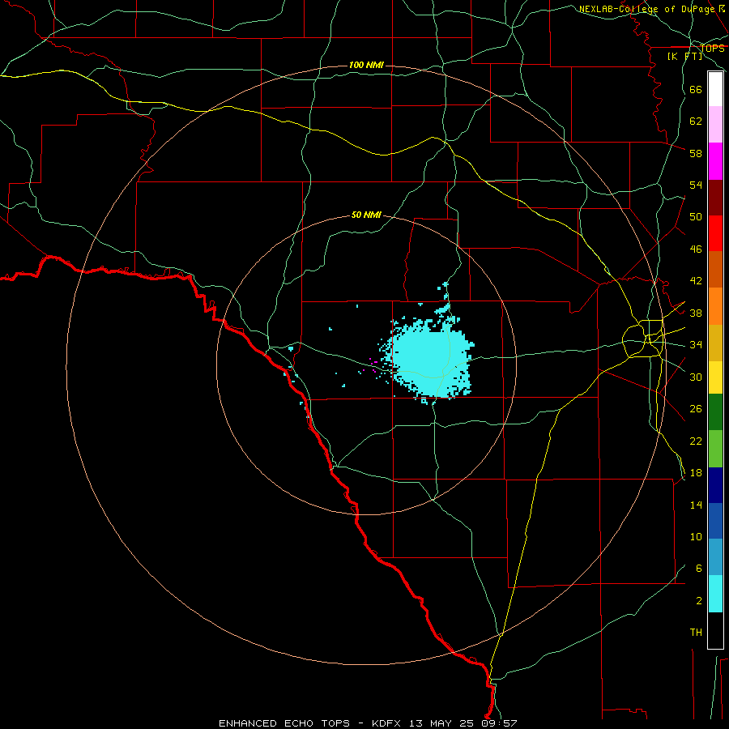Click the "10" legend value
The image size is (729, 729).
point(696,537)
